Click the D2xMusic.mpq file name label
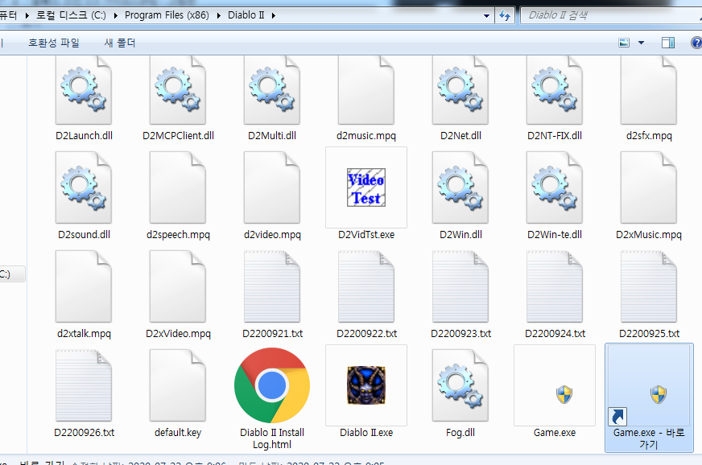 click(x=649, y=235)
